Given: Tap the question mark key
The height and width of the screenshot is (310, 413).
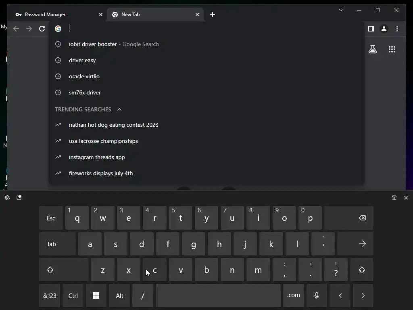Looking at the screenshot, I should (x=336, y=270).
